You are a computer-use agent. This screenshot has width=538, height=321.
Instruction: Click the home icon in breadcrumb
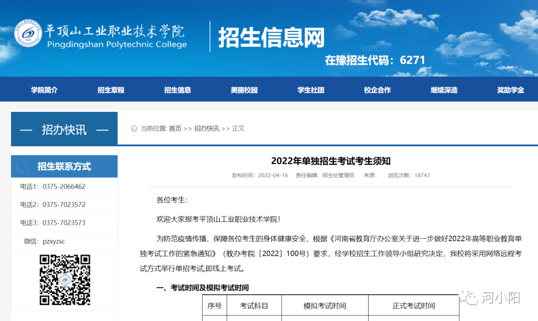tap(134, 128)
